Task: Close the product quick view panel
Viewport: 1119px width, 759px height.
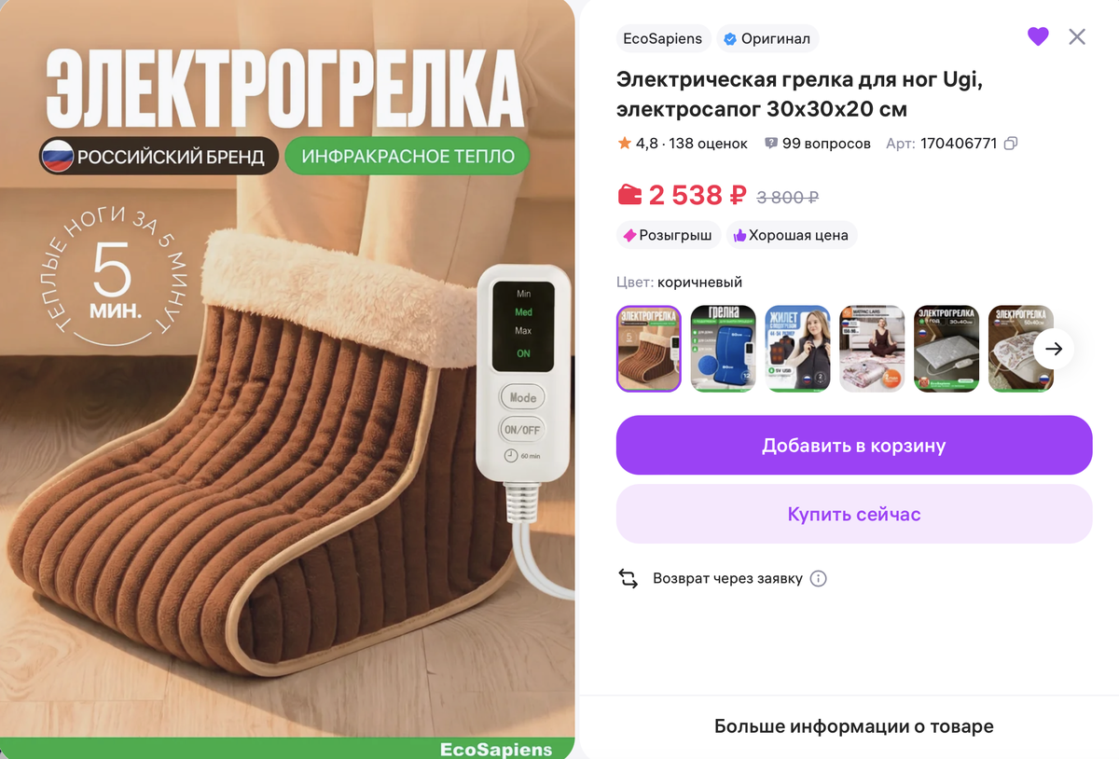Action: coord(1077,37)
